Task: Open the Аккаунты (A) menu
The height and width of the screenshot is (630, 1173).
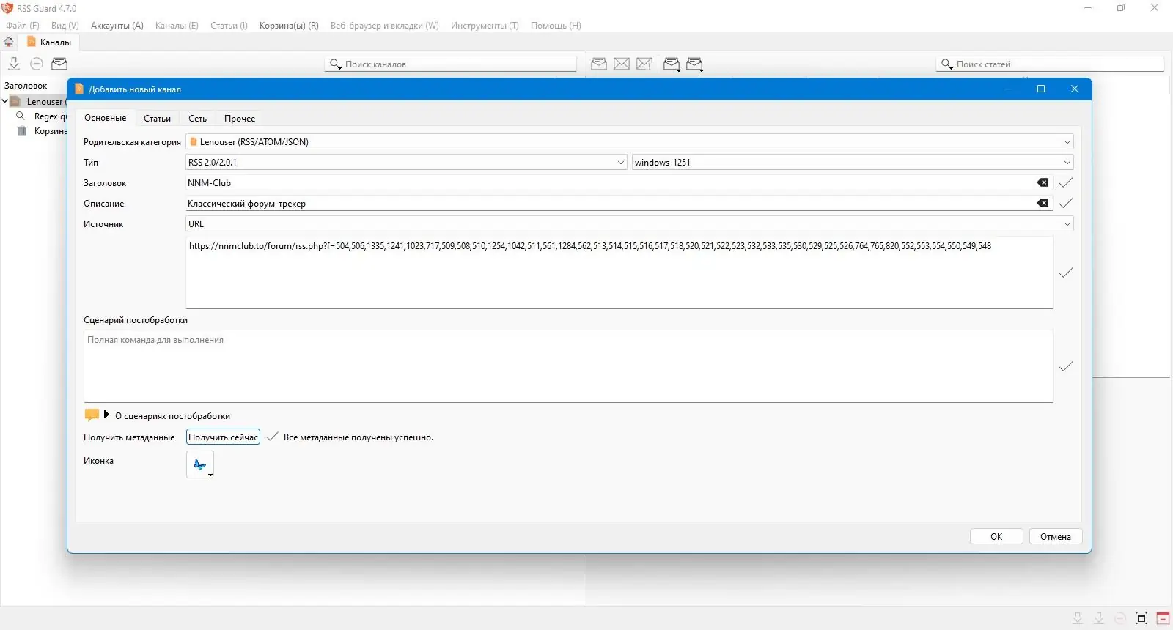Action: coord(117,26)
